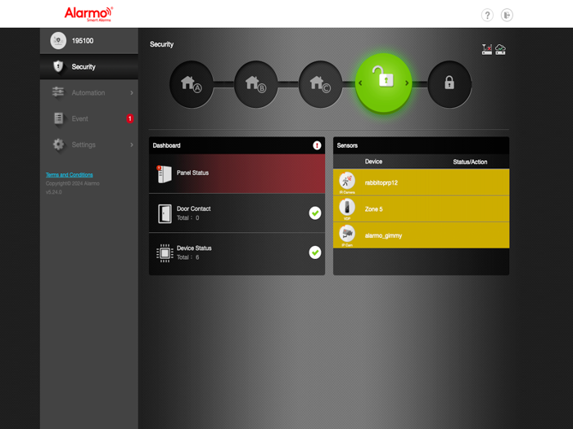Click the Automation sliders icon
Image resolution: width=573 pixels, height=429 pixels.
tap(58, 92)
